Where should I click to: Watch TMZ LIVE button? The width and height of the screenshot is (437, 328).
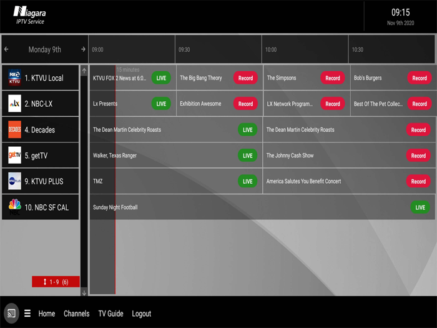click(x=247, y=181)
